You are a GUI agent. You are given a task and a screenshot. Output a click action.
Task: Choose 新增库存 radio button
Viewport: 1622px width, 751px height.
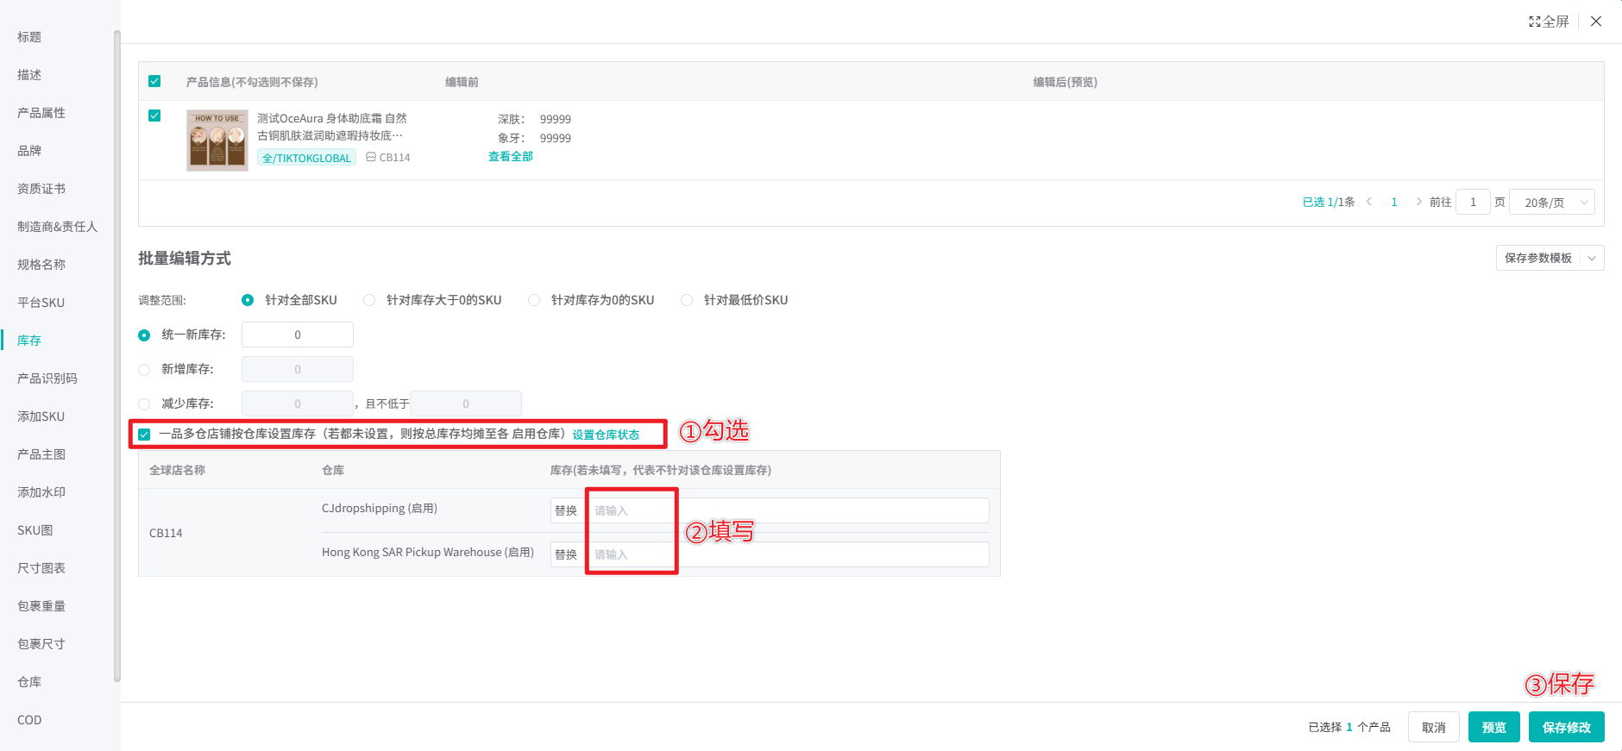point(144,369)
